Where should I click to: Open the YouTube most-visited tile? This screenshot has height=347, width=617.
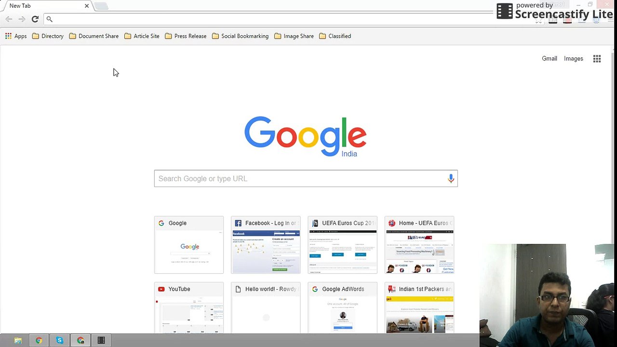pos(189,308)
